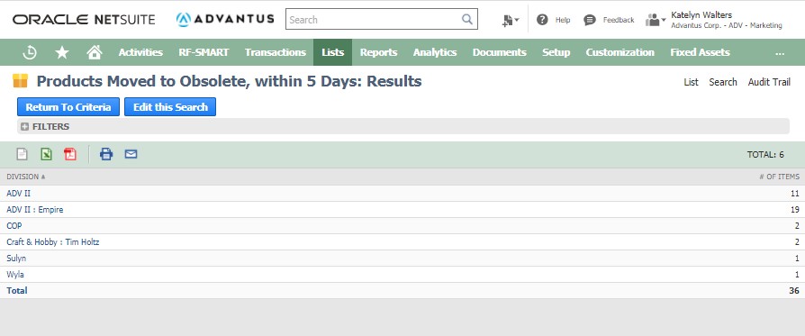Open the Analytics menu
The height and width of the screenshot is (336, 805).
point(435,52)
